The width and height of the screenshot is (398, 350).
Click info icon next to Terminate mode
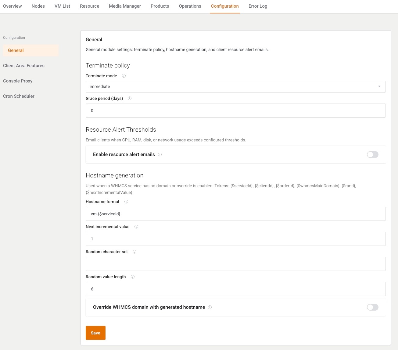click(x=124, y=76)
